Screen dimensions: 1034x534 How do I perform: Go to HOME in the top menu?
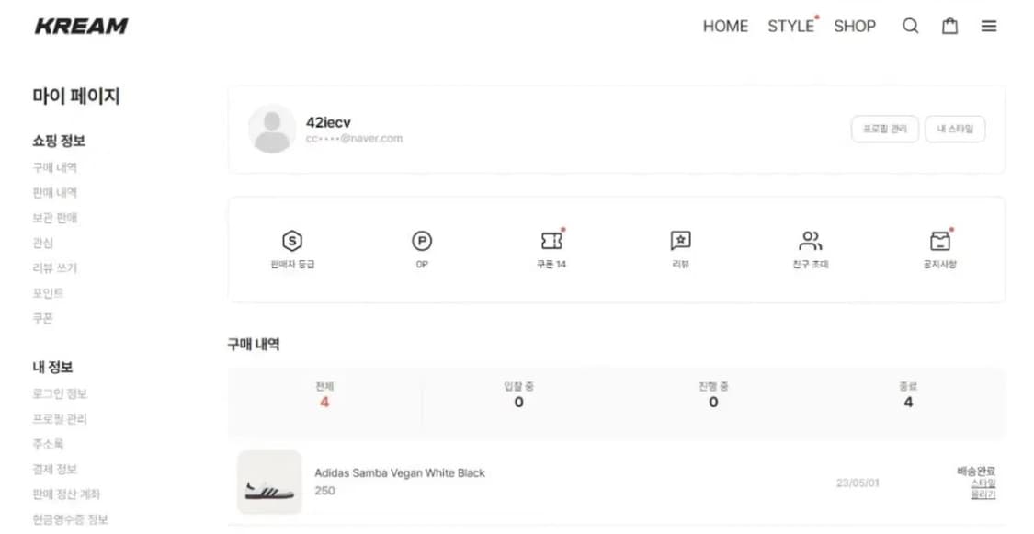click(x=725, y=26)
